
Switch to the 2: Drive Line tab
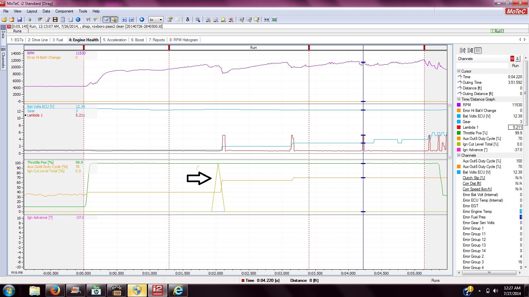coord(38,40)
